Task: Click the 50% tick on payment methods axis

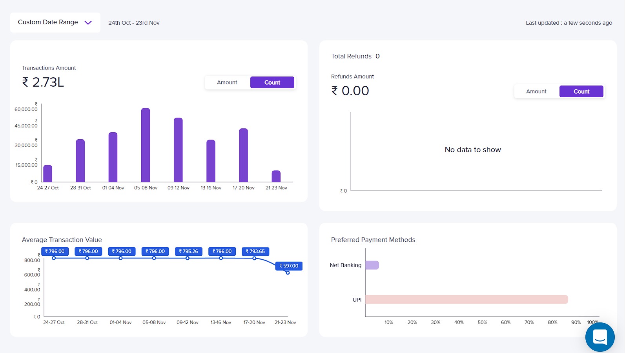Action: tap(482, 322)
